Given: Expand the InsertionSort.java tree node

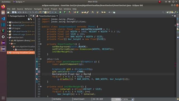Looking at the screenshot, I should pos(14,50).
